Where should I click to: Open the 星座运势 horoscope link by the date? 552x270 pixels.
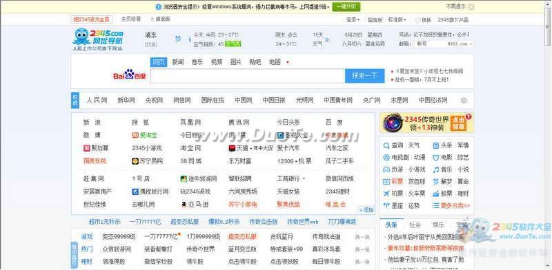pyautogui.click(x=375, y=44)
